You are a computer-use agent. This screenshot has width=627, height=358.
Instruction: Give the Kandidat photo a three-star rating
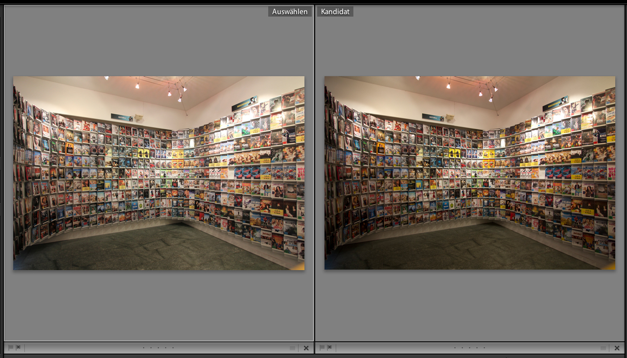pyautogui.click(x=469, y=348)
